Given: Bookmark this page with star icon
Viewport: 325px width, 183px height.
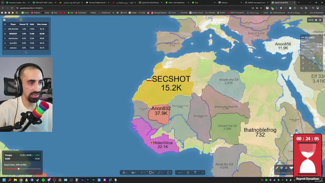Looking at the screenshot, I should click(261, 8).
